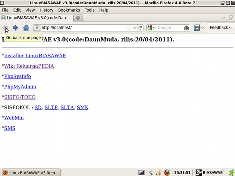The image size is (235, 176).
Task: Open the SISFOKOL SLTP link
Action: point(51,108)
